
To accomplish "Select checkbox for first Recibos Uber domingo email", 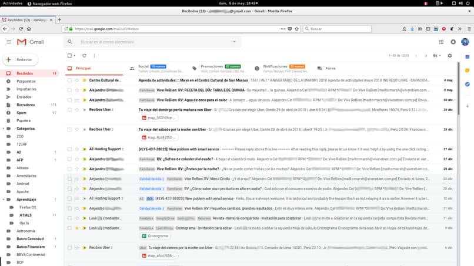I will click(x=69, y=110).
